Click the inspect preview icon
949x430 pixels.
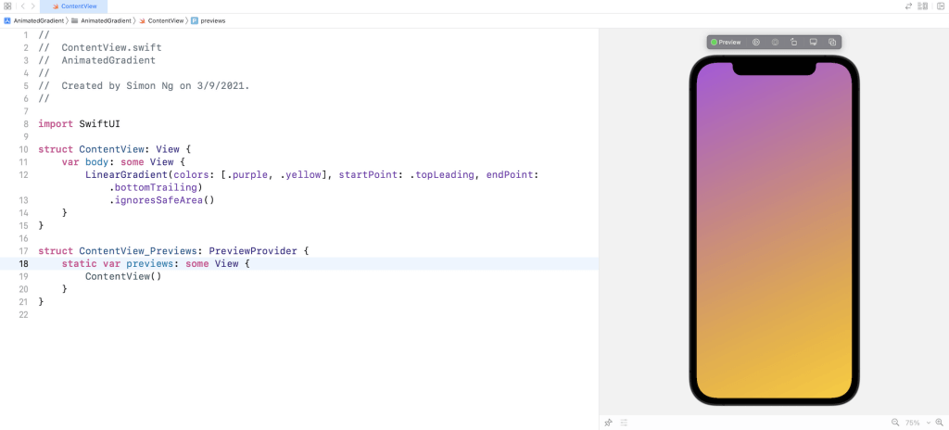[x=775, y=43]
